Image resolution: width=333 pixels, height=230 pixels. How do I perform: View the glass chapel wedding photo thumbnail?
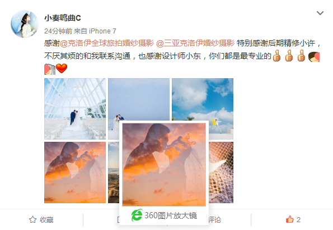pos(75,109)
